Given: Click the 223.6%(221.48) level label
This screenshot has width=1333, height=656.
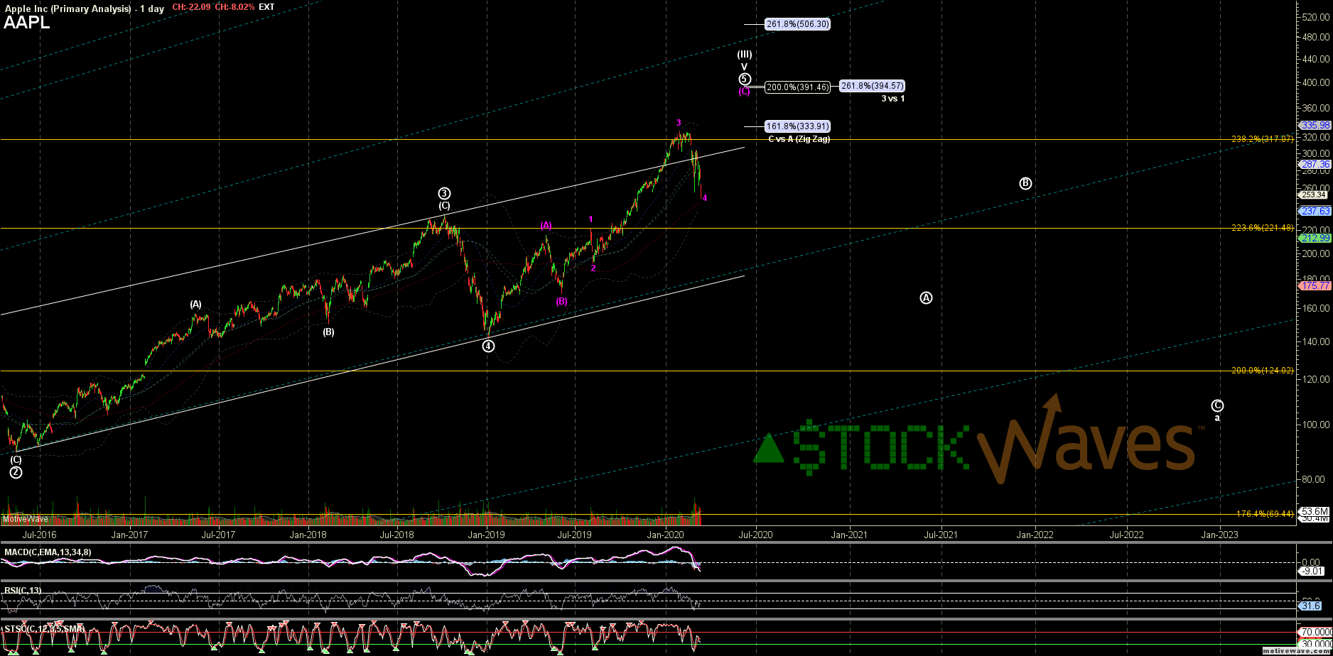Looking at the screenshot, I should pyautogui.click(x=1263, y=228).
